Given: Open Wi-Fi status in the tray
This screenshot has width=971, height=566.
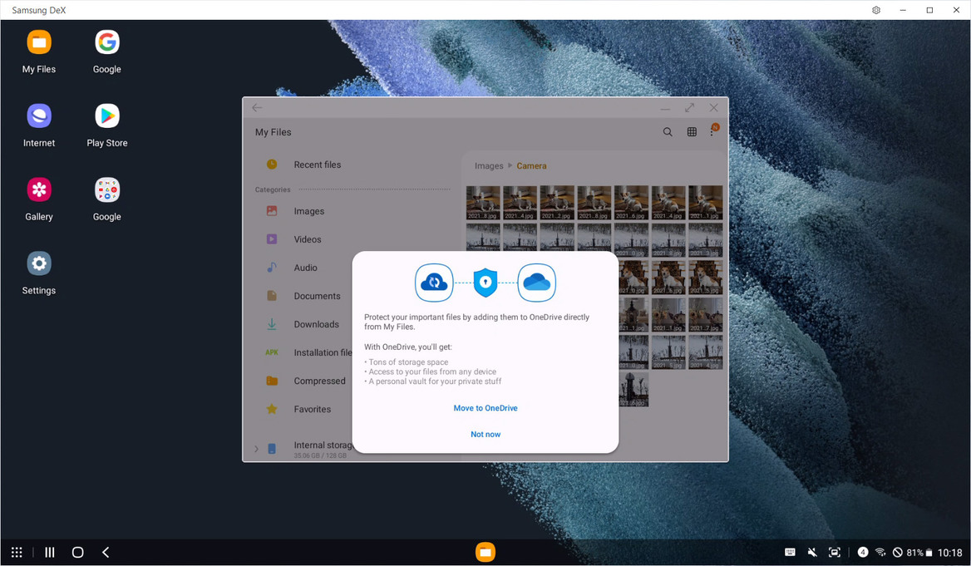Looking at the screenshot, I should [880, 553].
